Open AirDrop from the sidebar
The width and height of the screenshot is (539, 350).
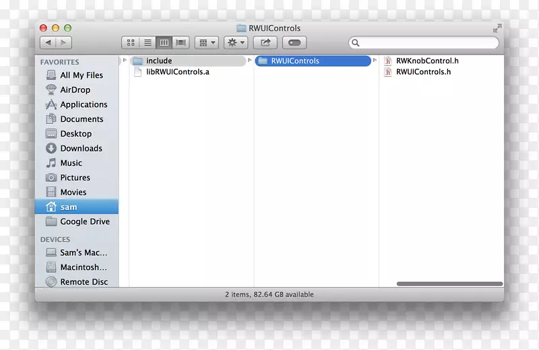[x=75, y=90]
